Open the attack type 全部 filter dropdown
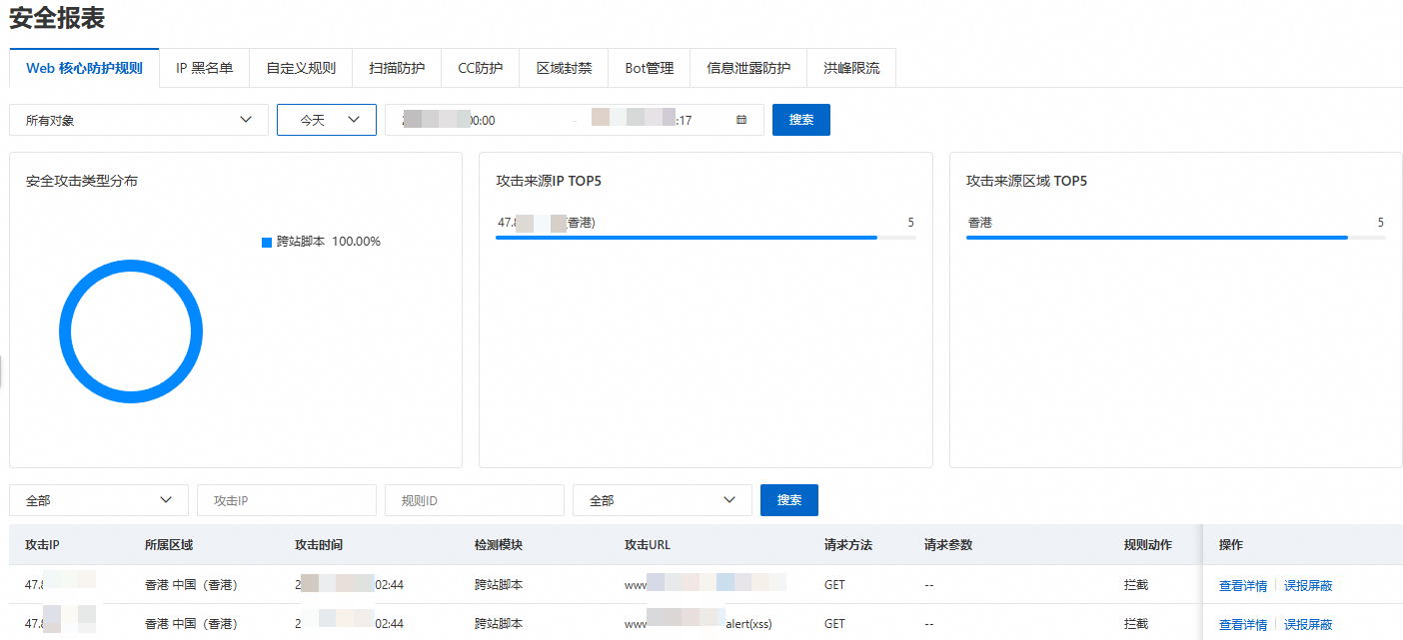This screenshot has width=1403, height=640. [98, 499]
